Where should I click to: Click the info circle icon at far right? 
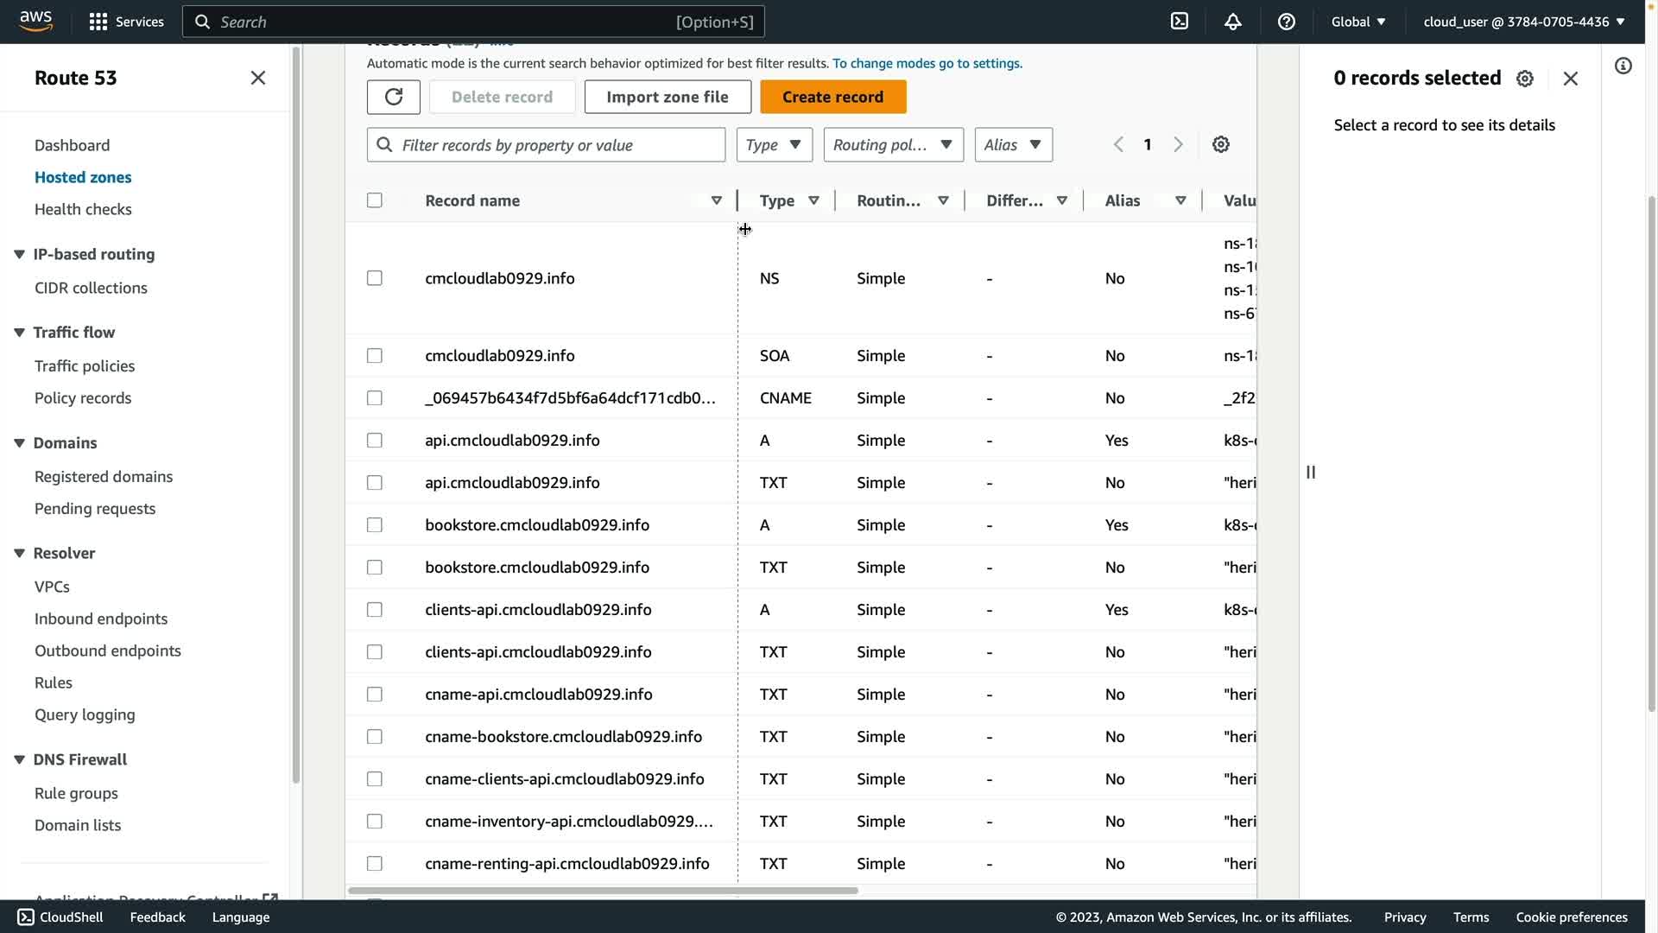point(1623,67)
